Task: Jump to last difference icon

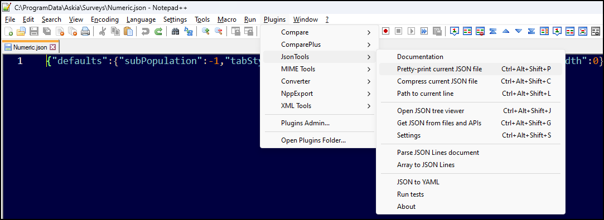Action: [x=531, y=31]
